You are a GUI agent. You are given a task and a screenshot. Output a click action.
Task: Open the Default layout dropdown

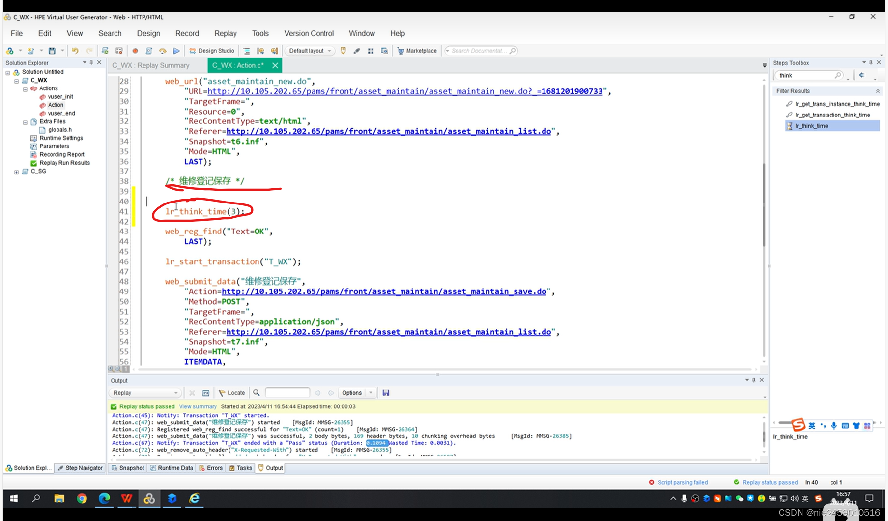(310, 51)
